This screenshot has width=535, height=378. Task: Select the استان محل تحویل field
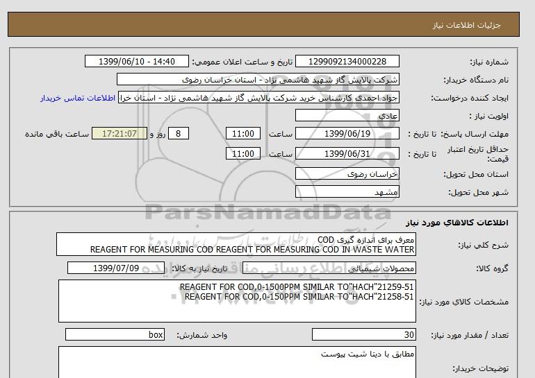347,174
